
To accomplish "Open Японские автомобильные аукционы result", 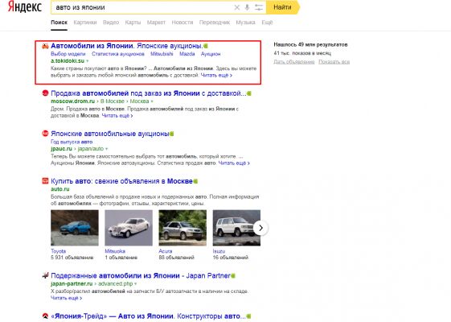I will 110,134.
